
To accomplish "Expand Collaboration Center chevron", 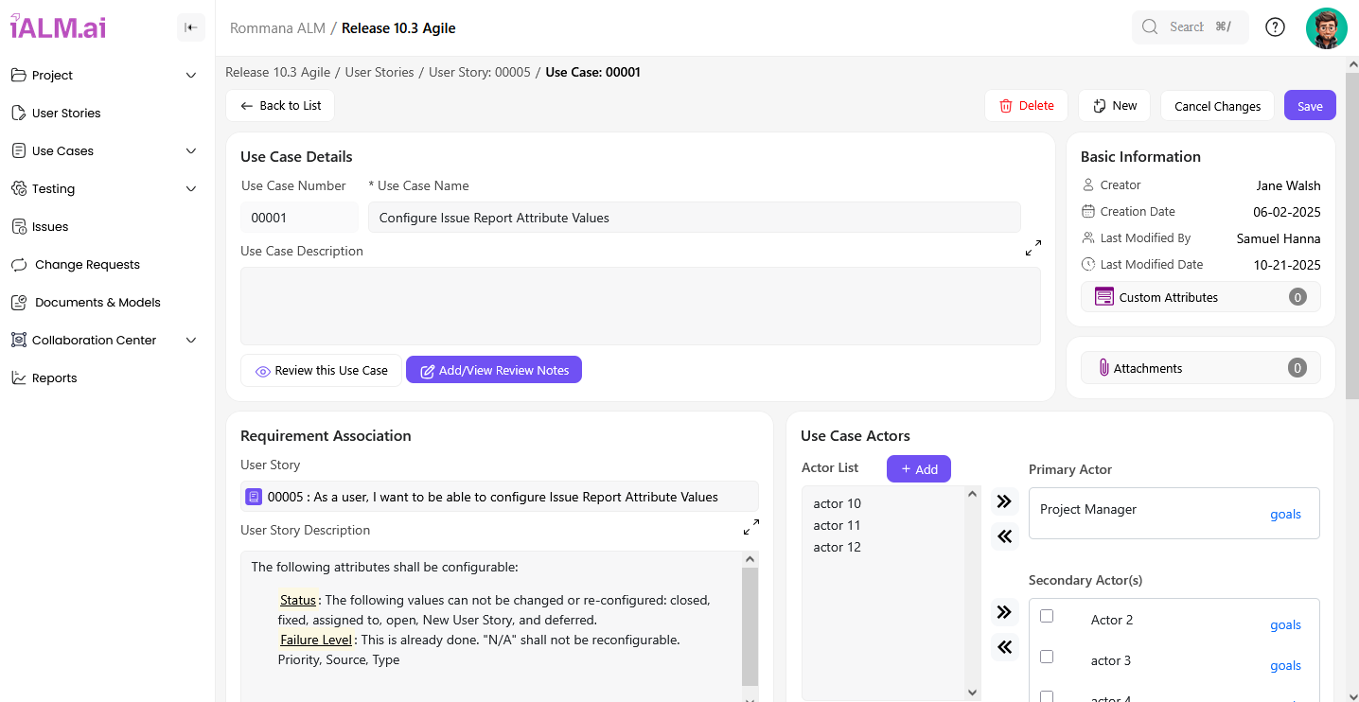I will point(191,341).
